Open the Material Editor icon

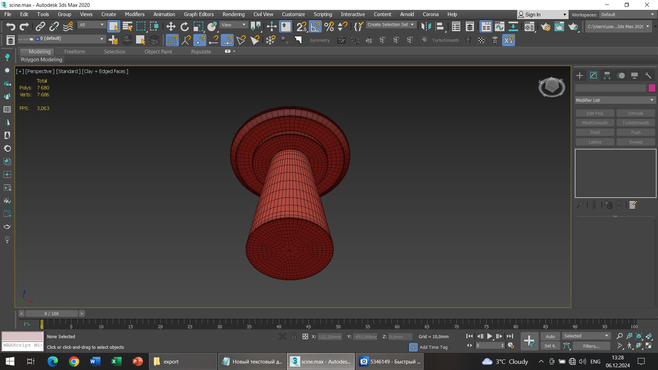pyautogui.click(x=529, y=26)
